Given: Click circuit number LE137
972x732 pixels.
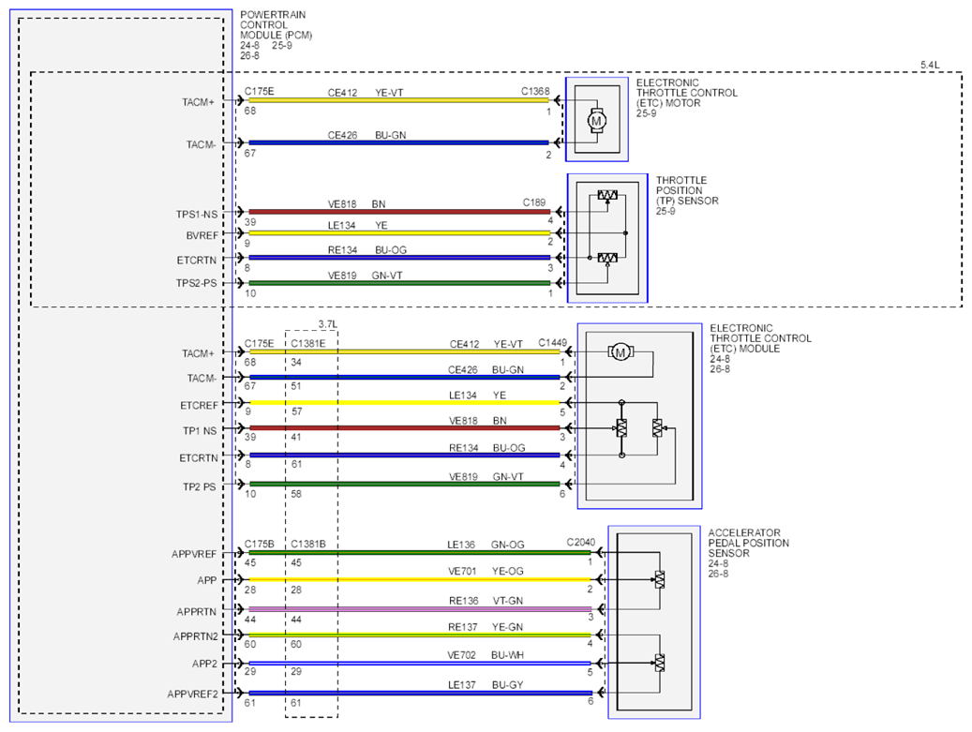Looking at the screenshot, I should [x=462, y=685].
